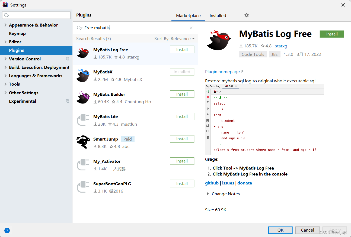Image resolution: width=351 pixels, height=237 pixels.
Task: Open plugin settings gear icon
Action: (x=246, y=15)
